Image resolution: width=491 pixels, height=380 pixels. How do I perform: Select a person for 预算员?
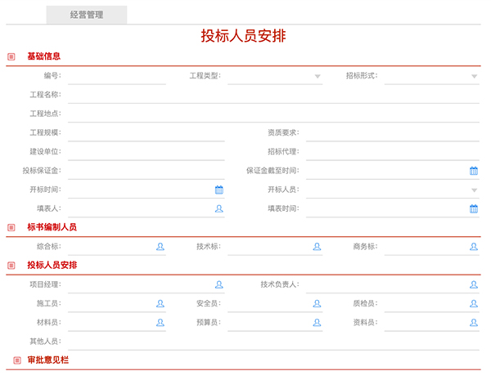point(317,323)
